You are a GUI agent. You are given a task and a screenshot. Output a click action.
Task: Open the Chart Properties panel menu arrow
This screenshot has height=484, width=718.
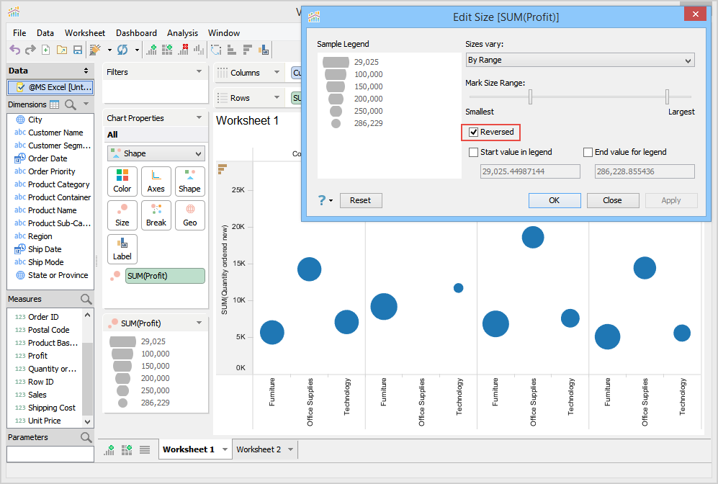click(x=199, y=117)
